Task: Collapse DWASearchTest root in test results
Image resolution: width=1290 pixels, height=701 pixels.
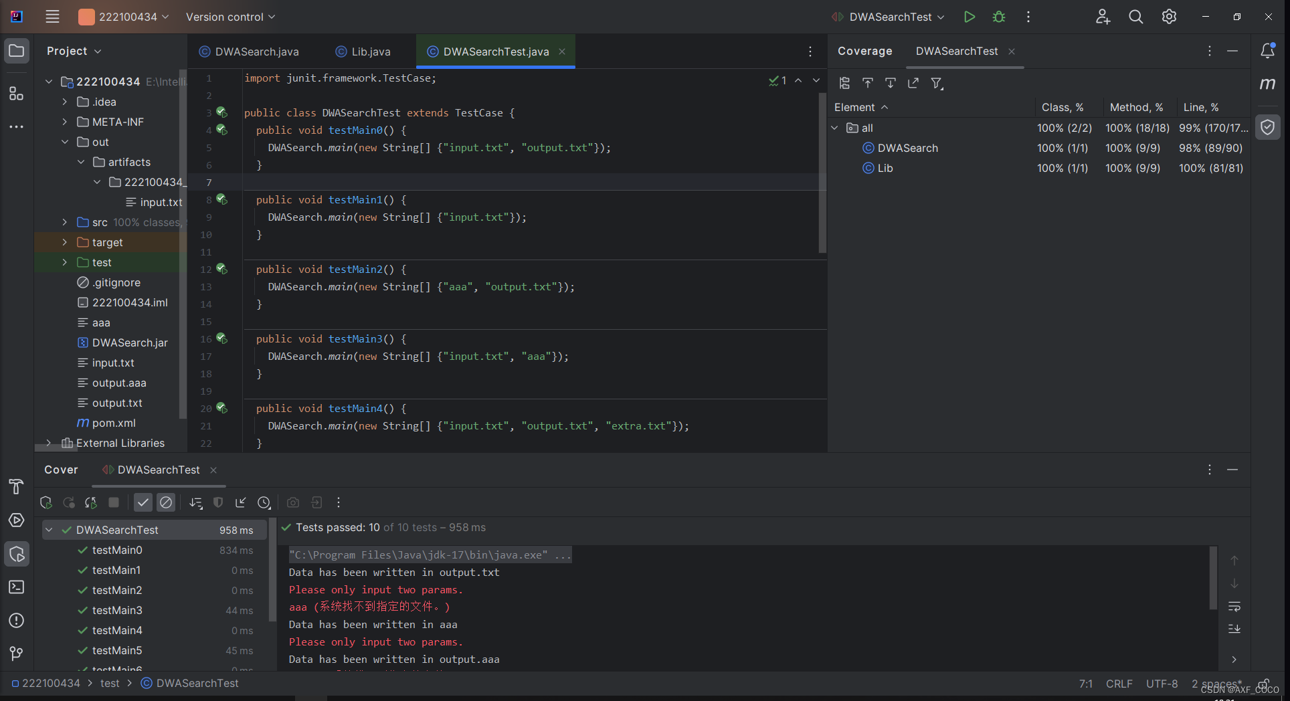Action: click(x=49, y=530)
